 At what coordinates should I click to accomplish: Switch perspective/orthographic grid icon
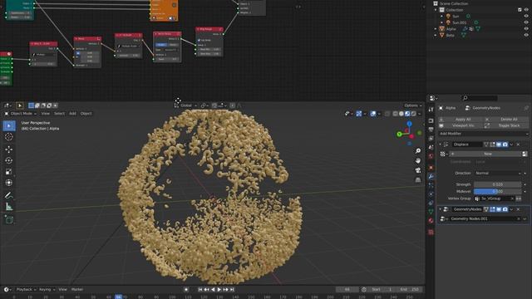coord(418,180)
